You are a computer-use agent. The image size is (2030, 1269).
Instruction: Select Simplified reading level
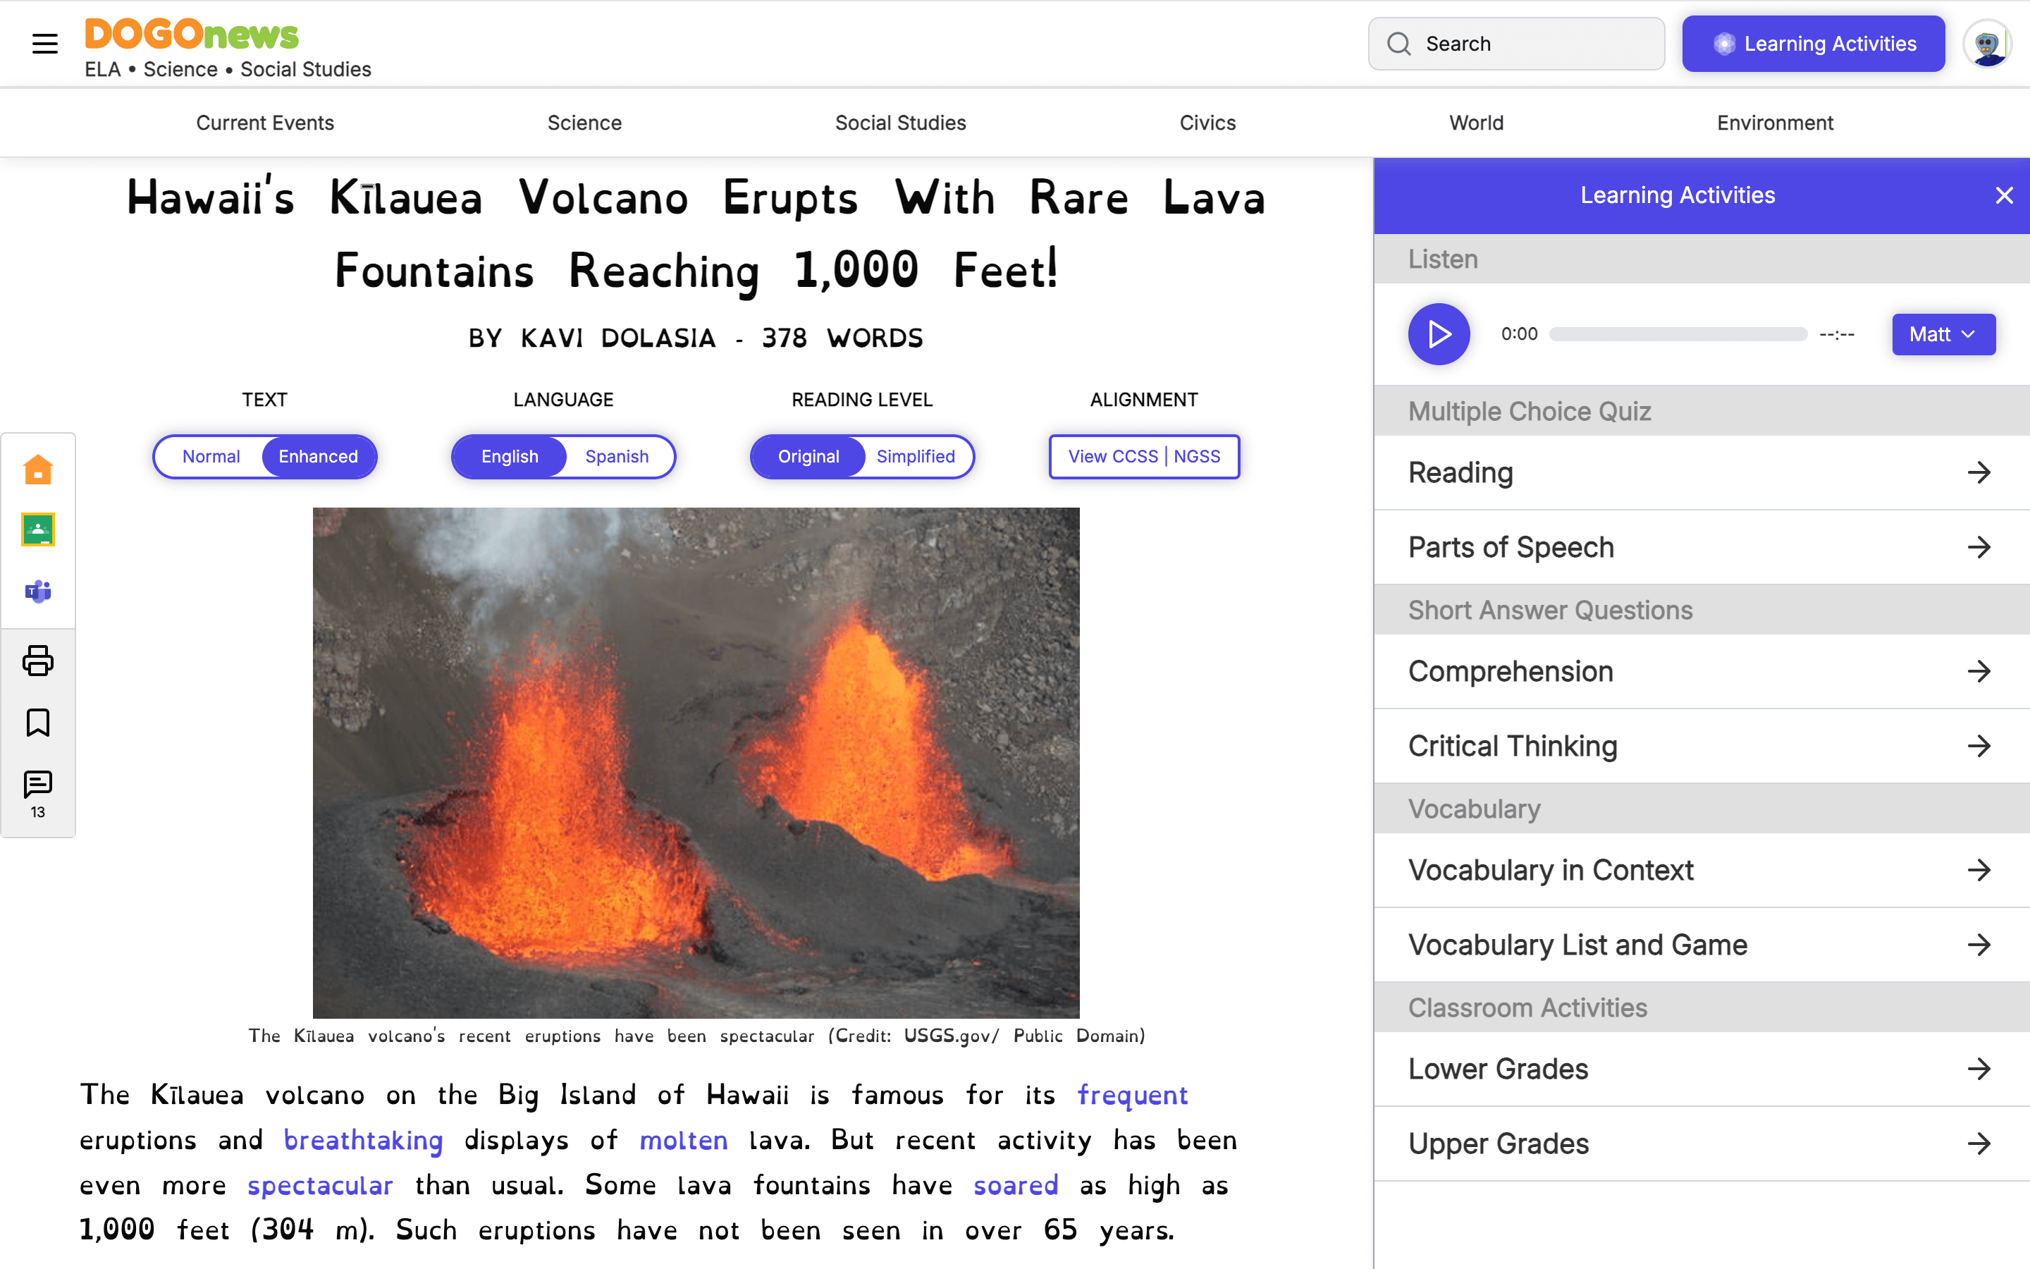pyautogui.click(x=916, y=457)
